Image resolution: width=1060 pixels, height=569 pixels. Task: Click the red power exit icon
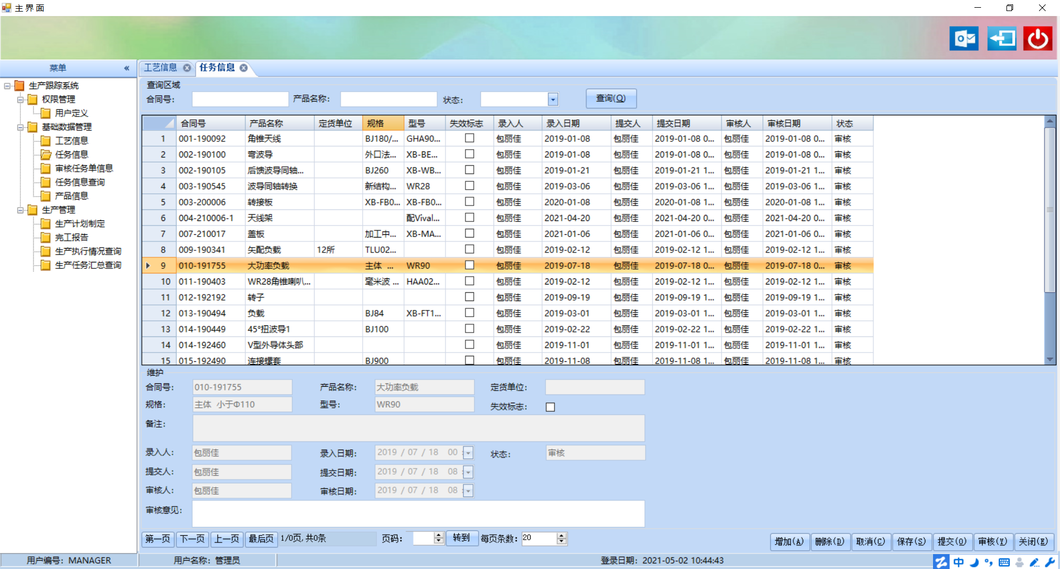[1038, 39]
